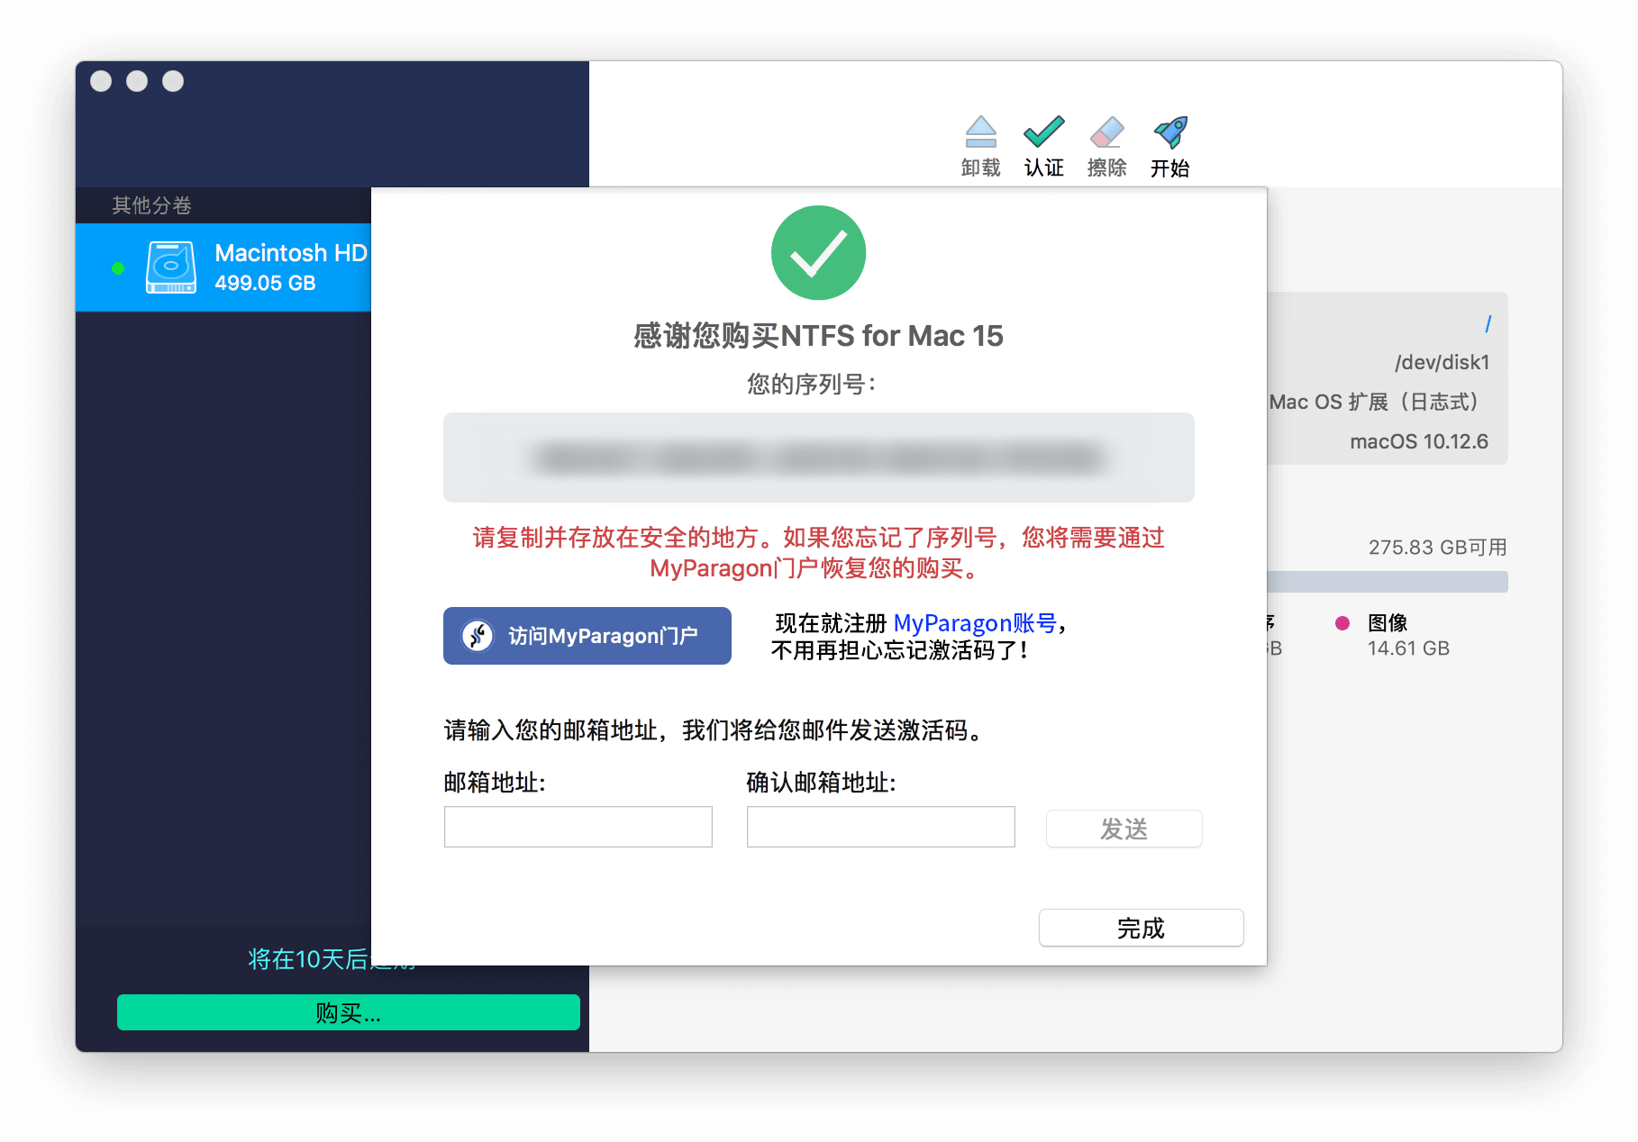The height and width of the screenshot is (1142, 1638).
Task: Click the 完成 finish button
Action: tap(1140, 927)
